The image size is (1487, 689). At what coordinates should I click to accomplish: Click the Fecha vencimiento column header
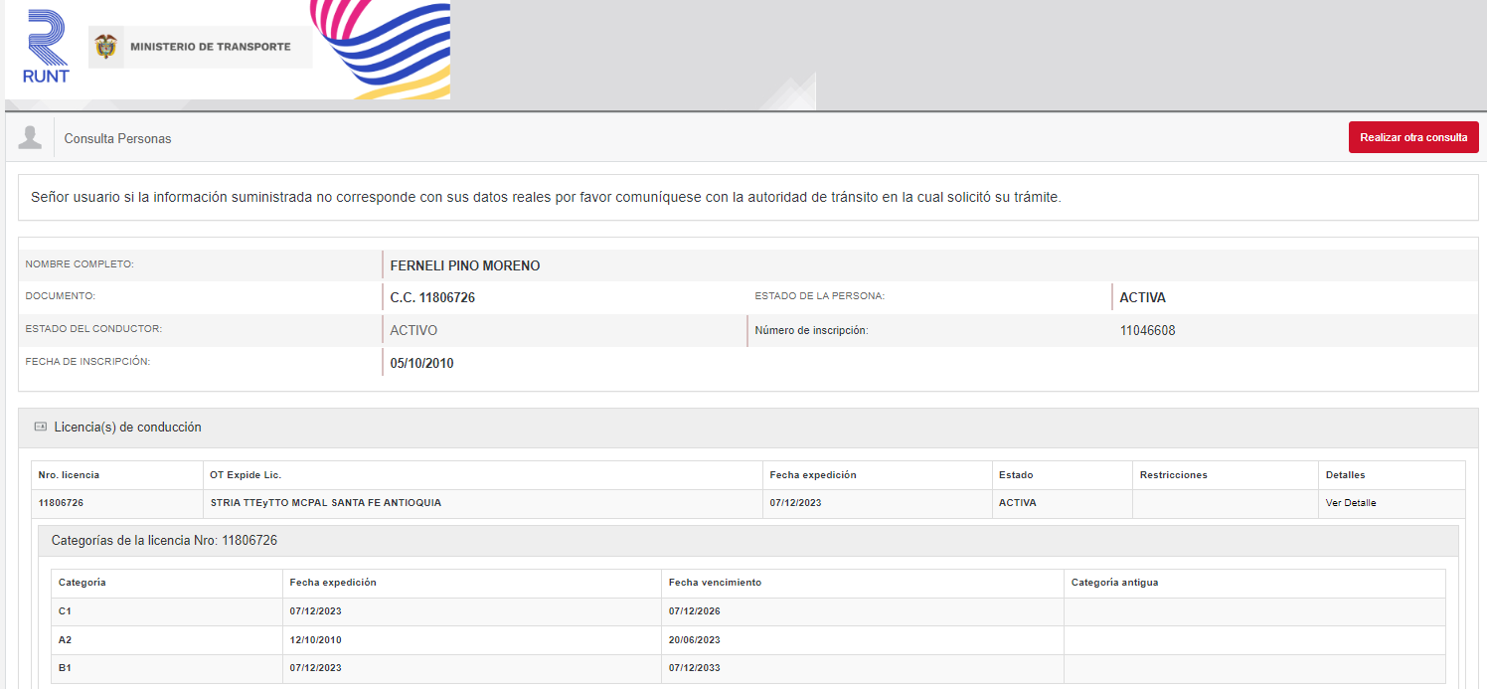715,583
